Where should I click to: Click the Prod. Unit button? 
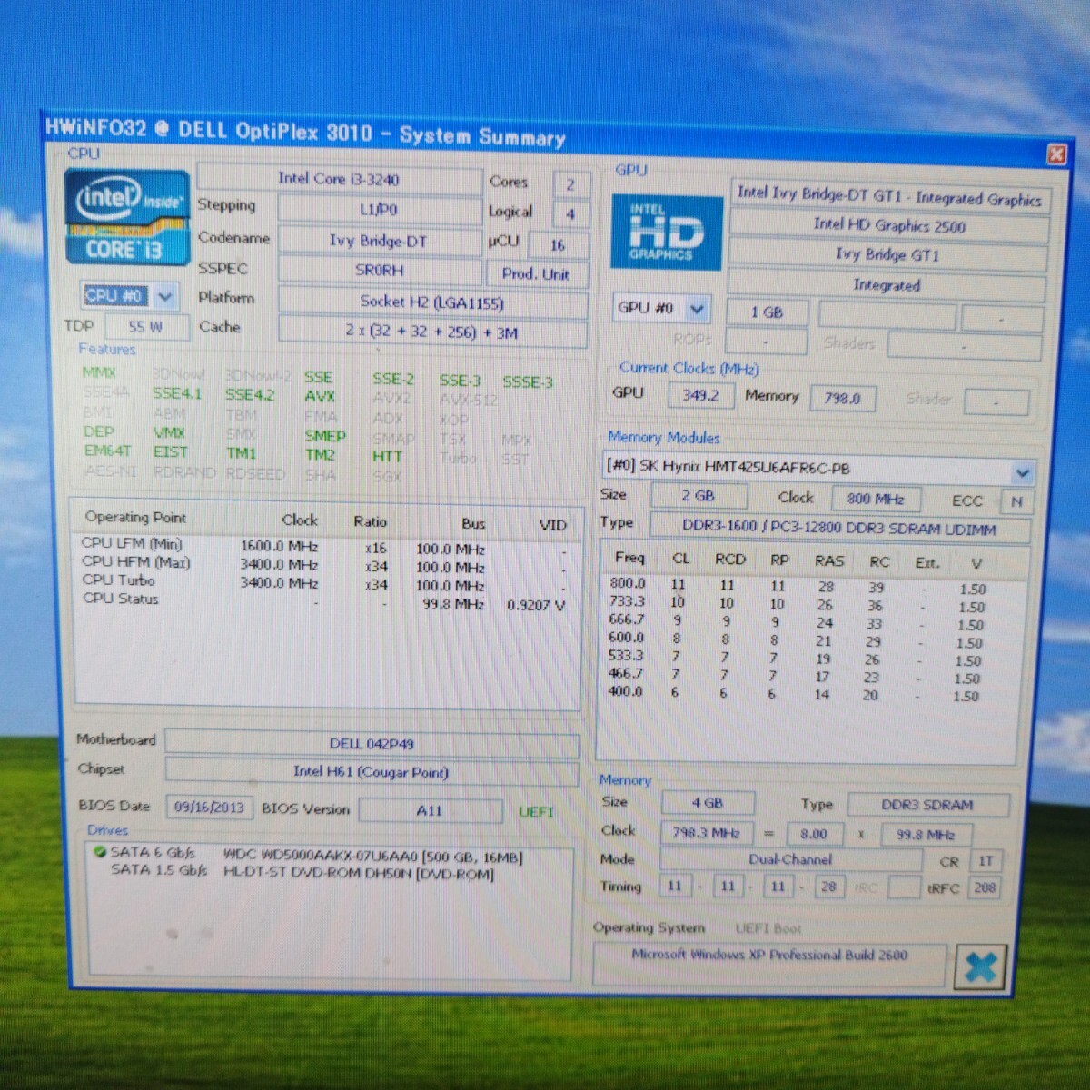535,273
